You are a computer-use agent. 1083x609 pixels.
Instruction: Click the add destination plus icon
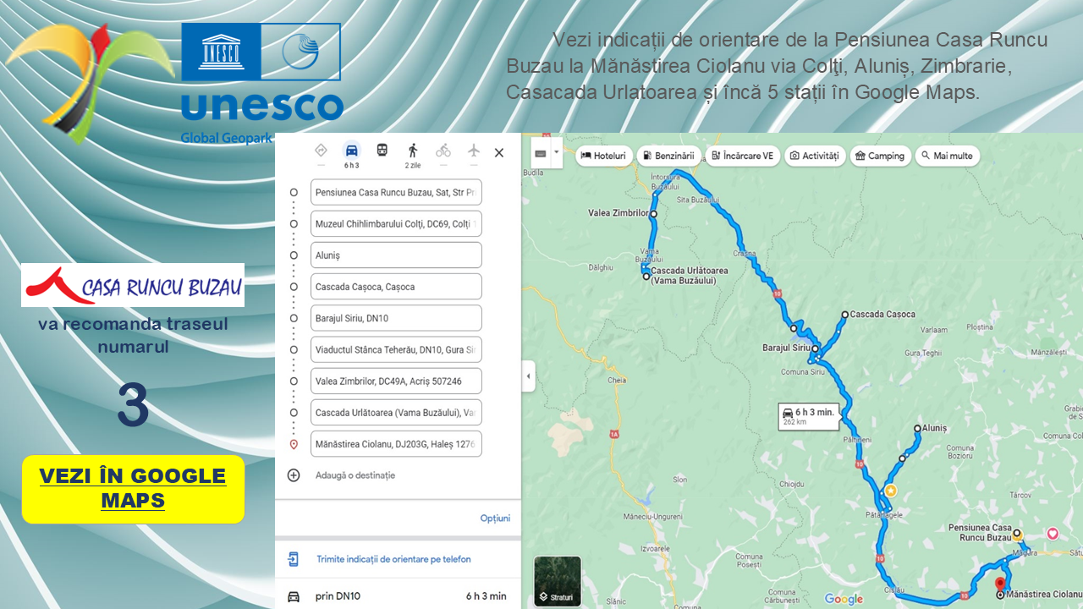click(x=294, y=475)
